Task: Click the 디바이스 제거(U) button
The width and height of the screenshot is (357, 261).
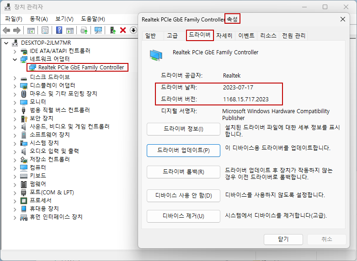Action: pyautogui.click(x=183, y=216)
